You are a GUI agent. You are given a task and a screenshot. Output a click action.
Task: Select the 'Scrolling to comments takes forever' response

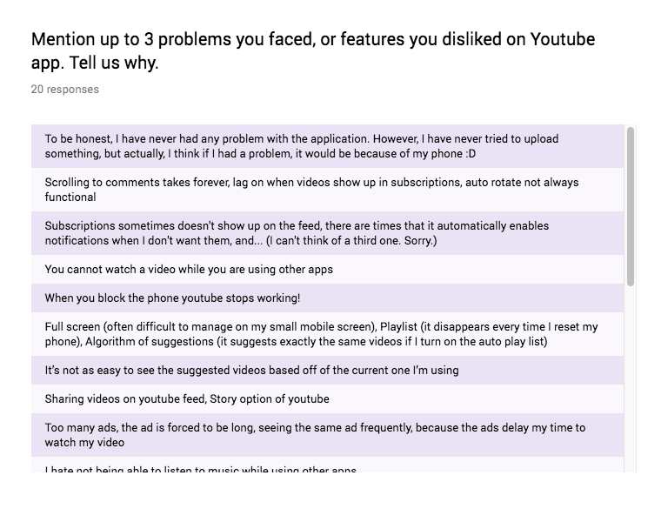pos(327,190)
